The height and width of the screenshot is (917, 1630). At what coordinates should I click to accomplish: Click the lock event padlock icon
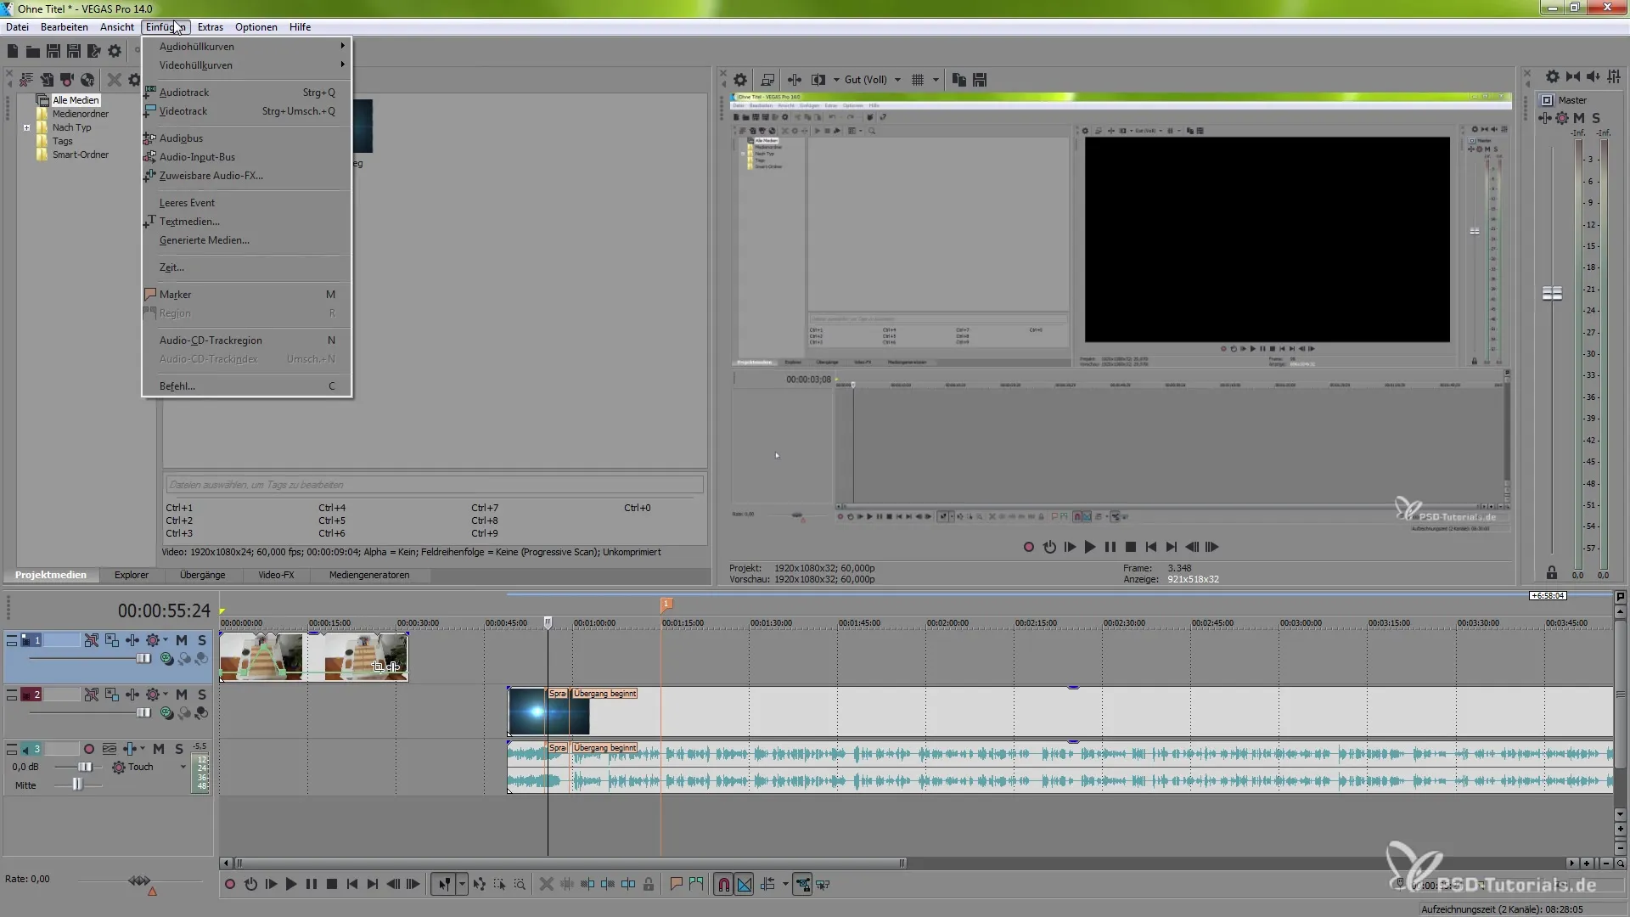[649, 885]
